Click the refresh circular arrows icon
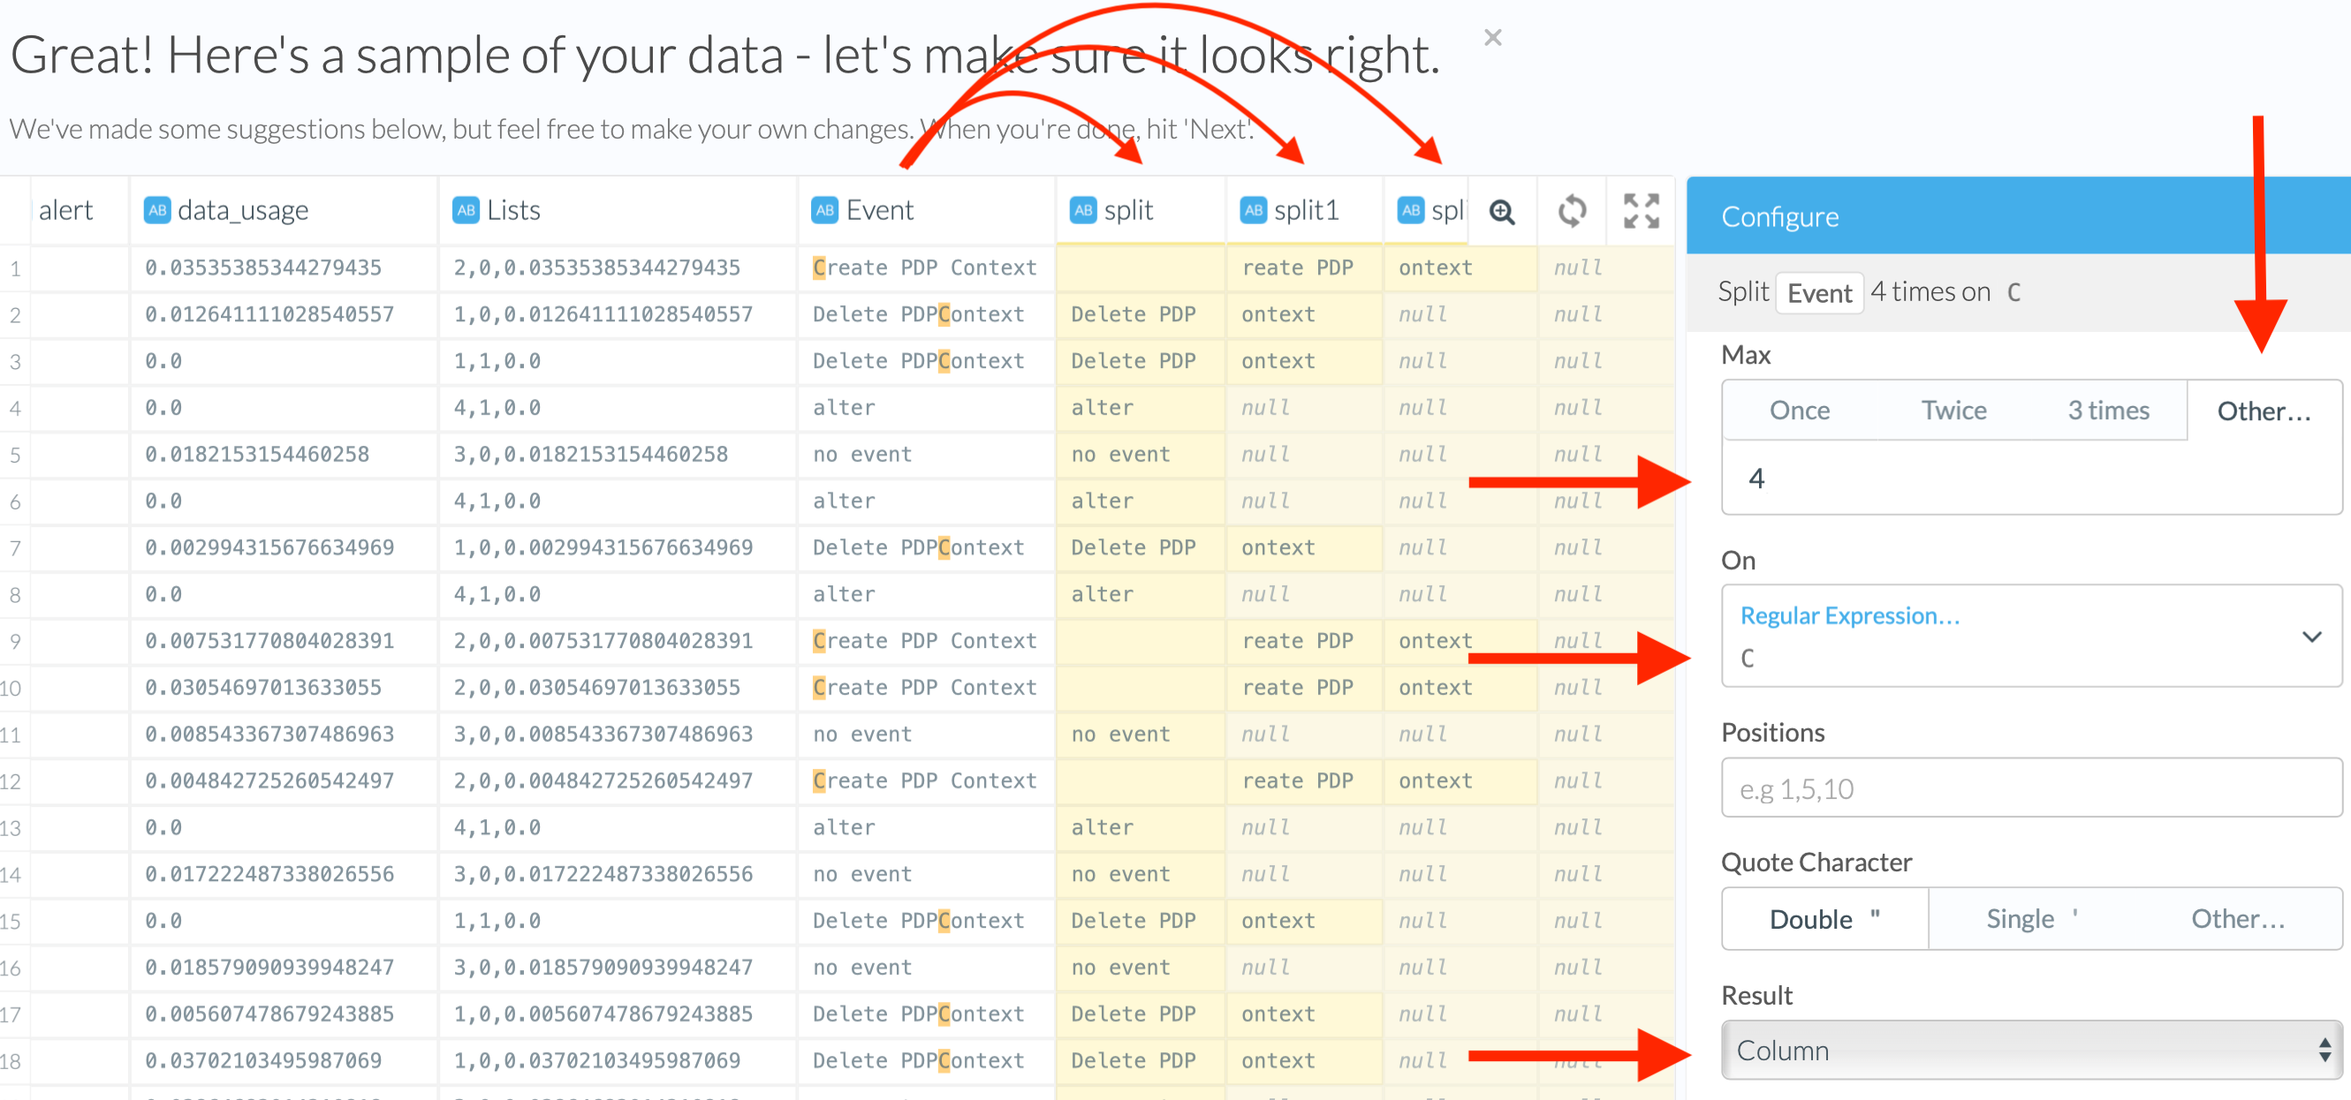Screen dimensions: 2351x1100 pos(1571,212)
